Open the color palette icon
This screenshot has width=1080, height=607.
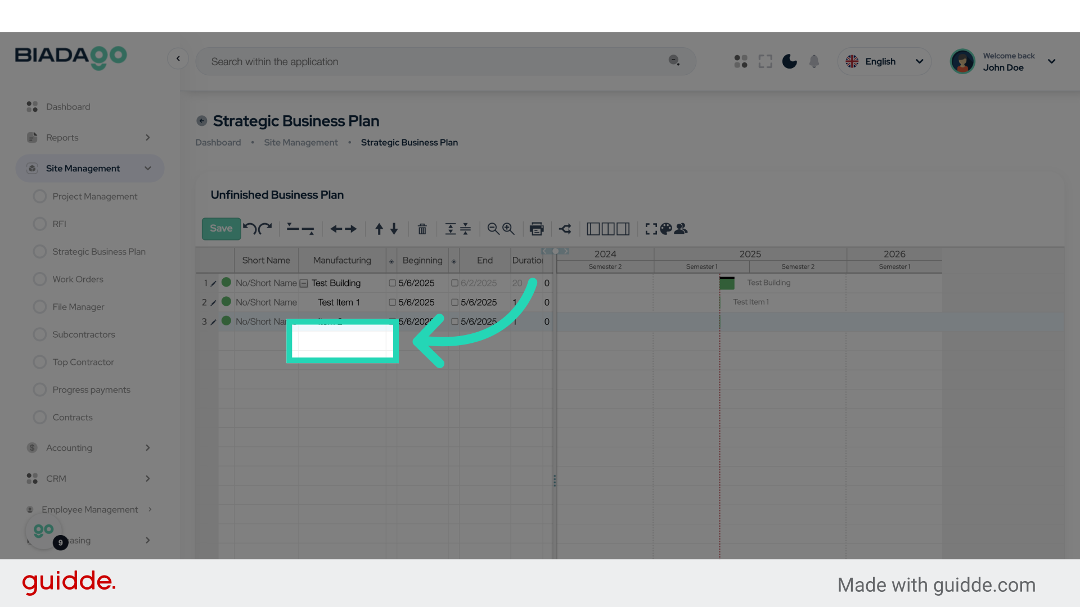(666, 229)
